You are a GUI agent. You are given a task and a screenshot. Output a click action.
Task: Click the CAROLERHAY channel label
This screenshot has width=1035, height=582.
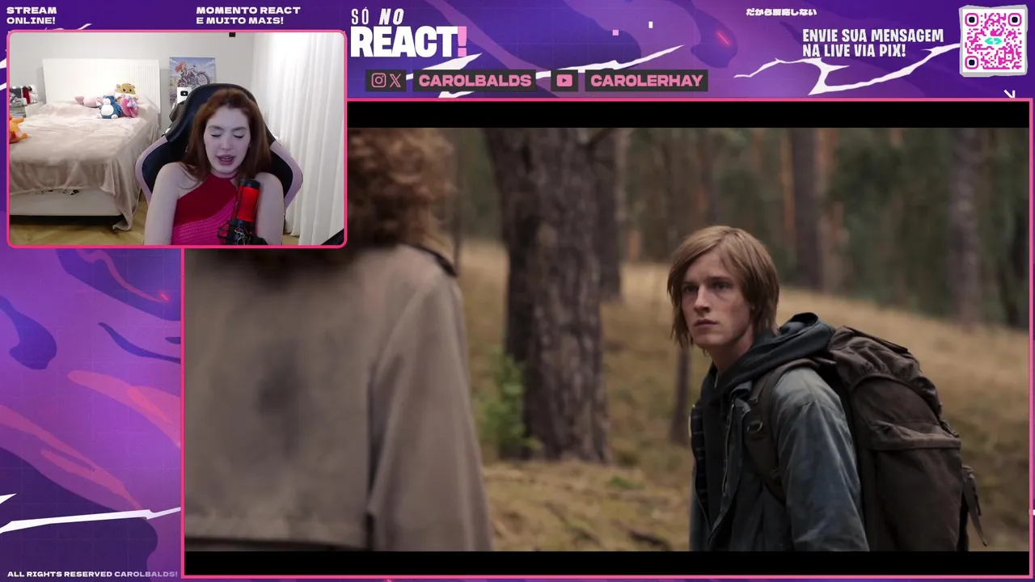tap(646, 80)
